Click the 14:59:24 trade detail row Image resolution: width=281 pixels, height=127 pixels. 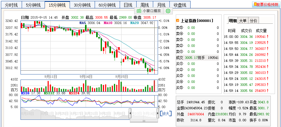tap(246, 79)
